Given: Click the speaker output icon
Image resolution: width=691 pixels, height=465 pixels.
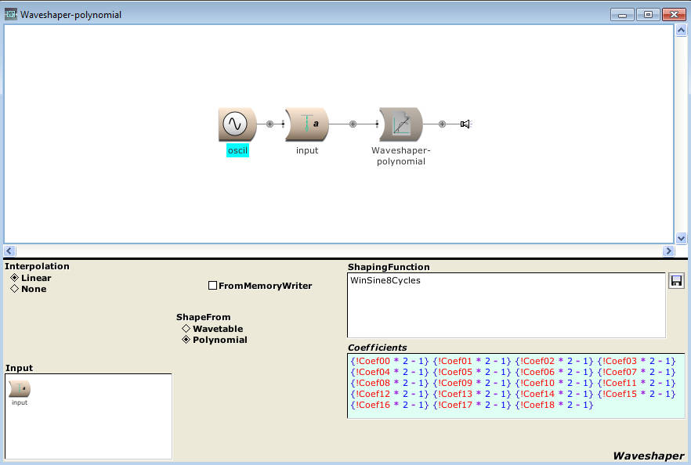Looking at the screenshot, I should [465, 124].
